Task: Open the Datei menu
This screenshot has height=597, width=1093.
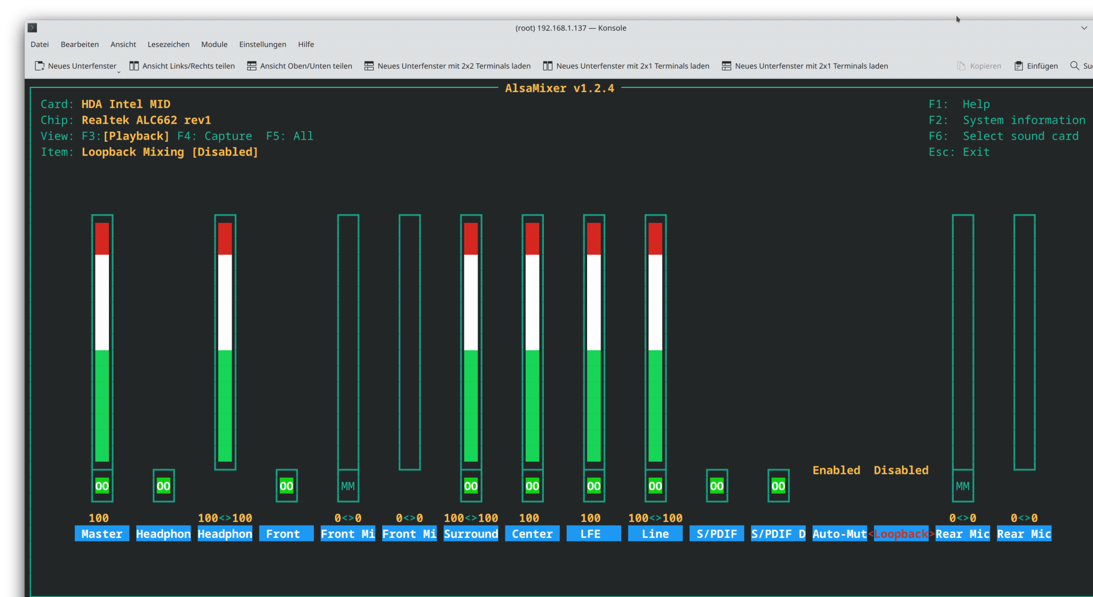Action: click(x=40, y=44)
